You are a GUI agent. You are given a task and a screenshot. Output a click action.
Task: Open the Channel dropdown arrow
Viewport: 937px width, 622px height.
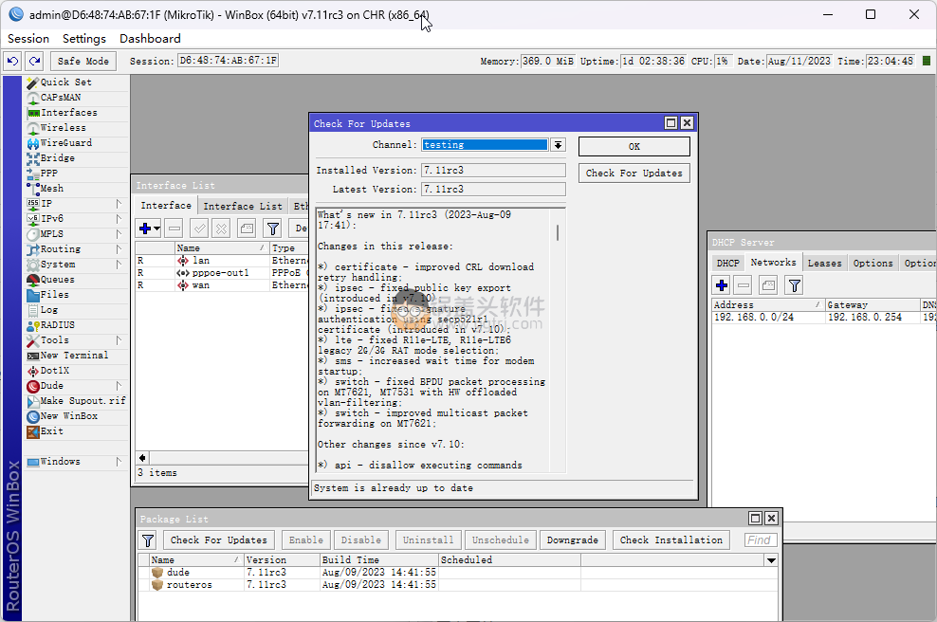click(x=558, y=145)
